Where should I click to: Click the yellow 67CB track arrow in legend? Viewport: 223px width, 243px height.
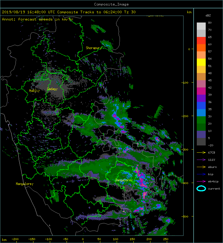click(201, 153)
